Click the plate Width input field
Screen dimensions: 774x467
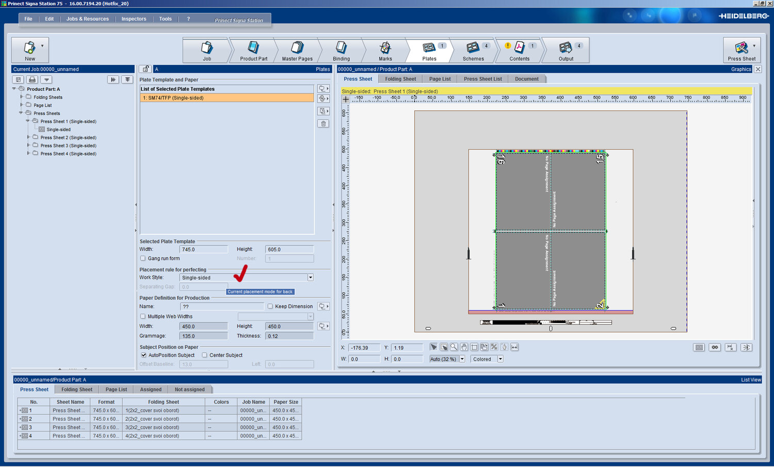click(x=203, y=249)
